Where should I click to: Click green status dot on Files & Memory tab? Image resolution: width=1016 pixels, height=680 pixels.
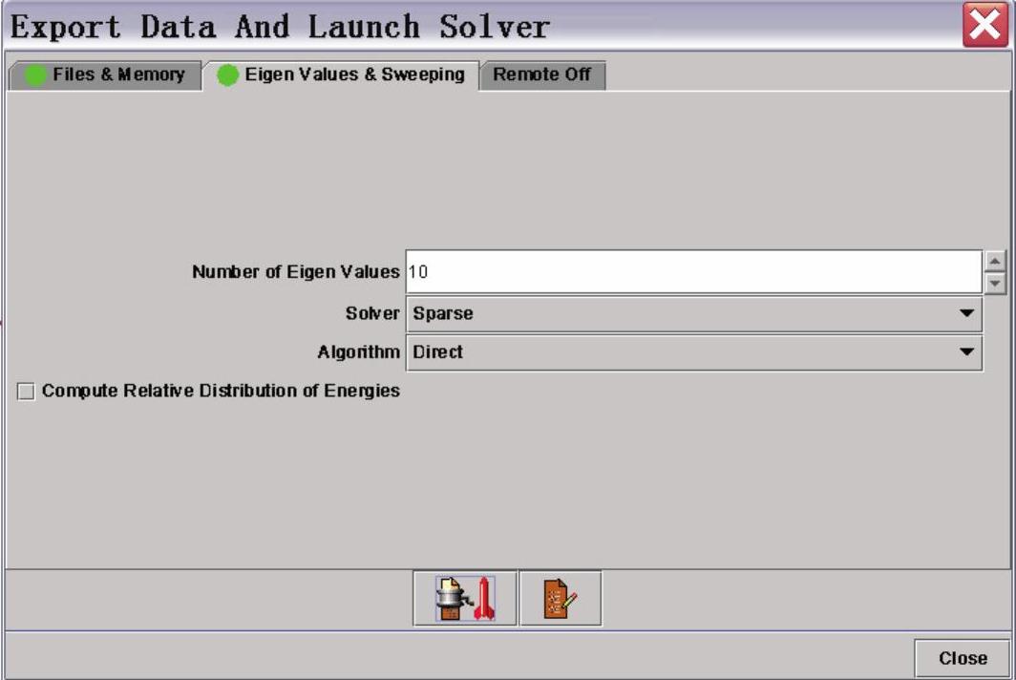tap(35, 75)
